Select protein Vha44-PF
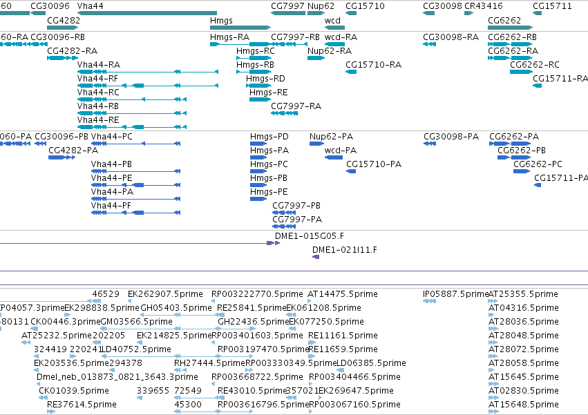Viewport: 588px width, 415px height. tap(135, 213)
